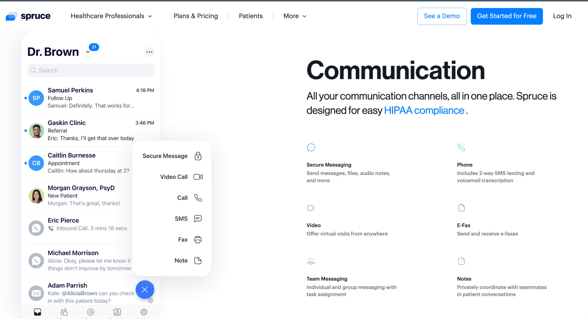Click the Team Messaging people icon
This screenshot has width=588, height=319.
(x=311, y=261)
